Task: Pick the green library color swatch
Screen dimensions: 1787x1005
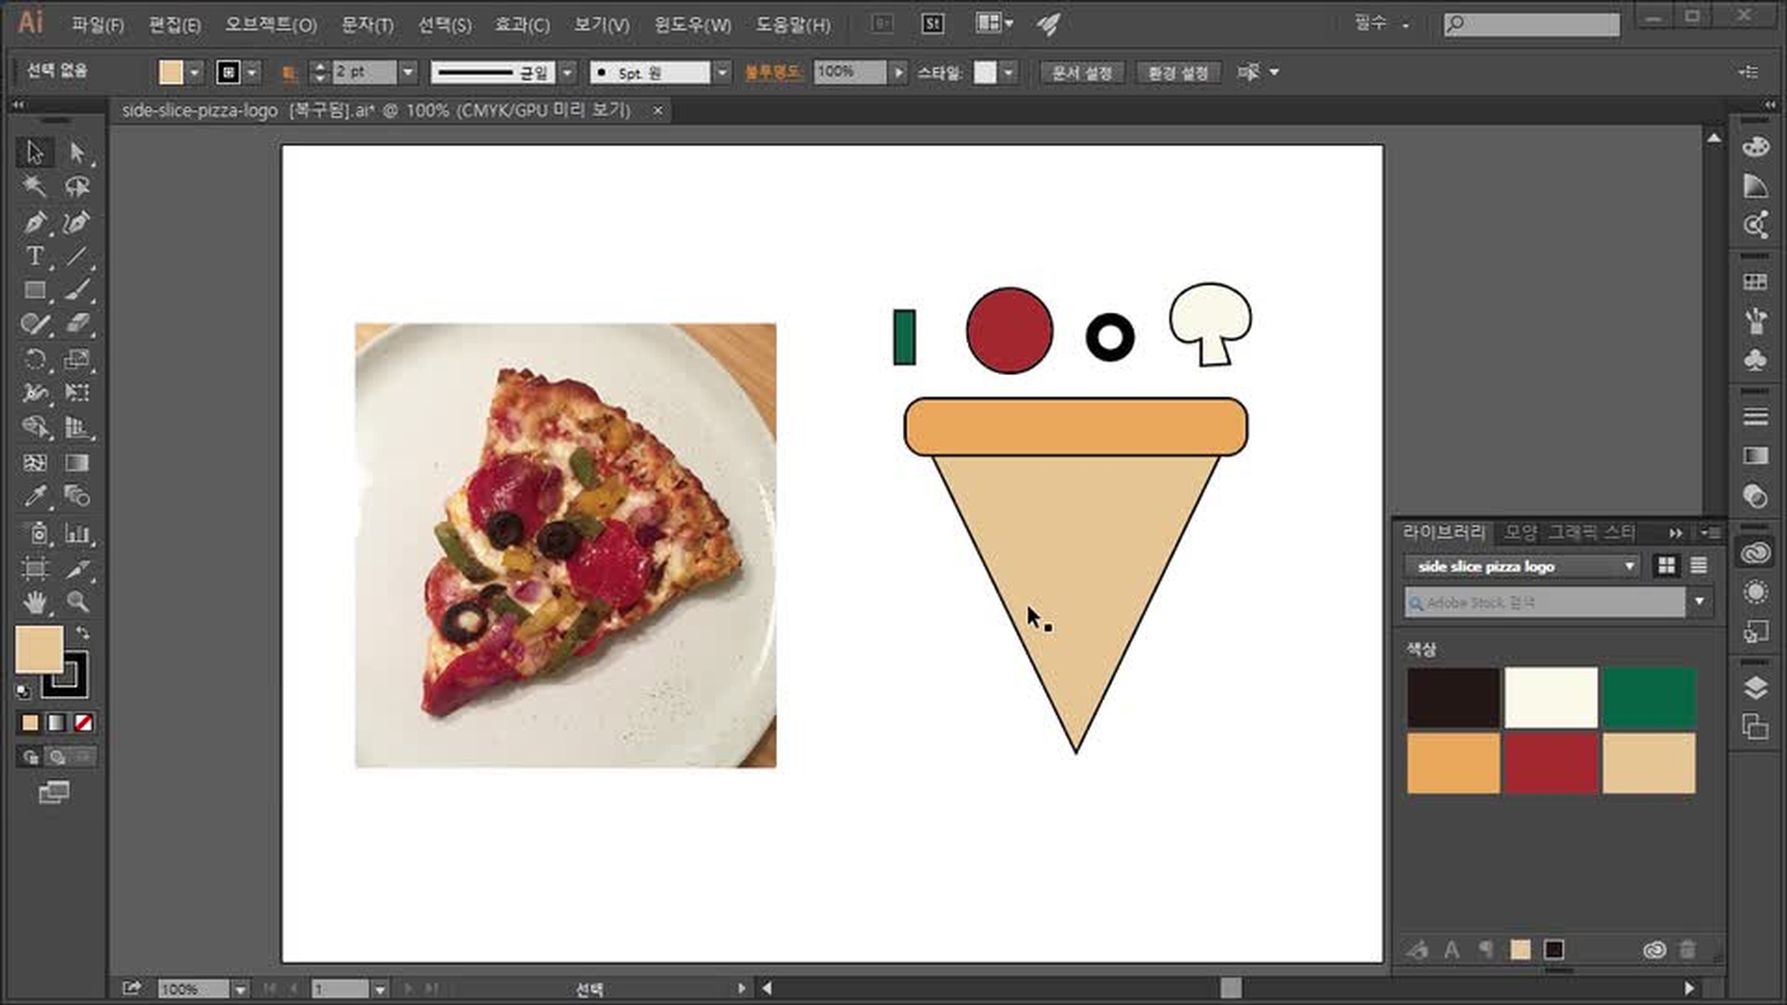Action: (x=1648, y=697)
